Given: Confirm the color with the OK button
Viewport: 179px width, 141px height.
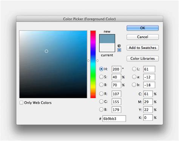Looking at the screenshot, I should point(142,28).
